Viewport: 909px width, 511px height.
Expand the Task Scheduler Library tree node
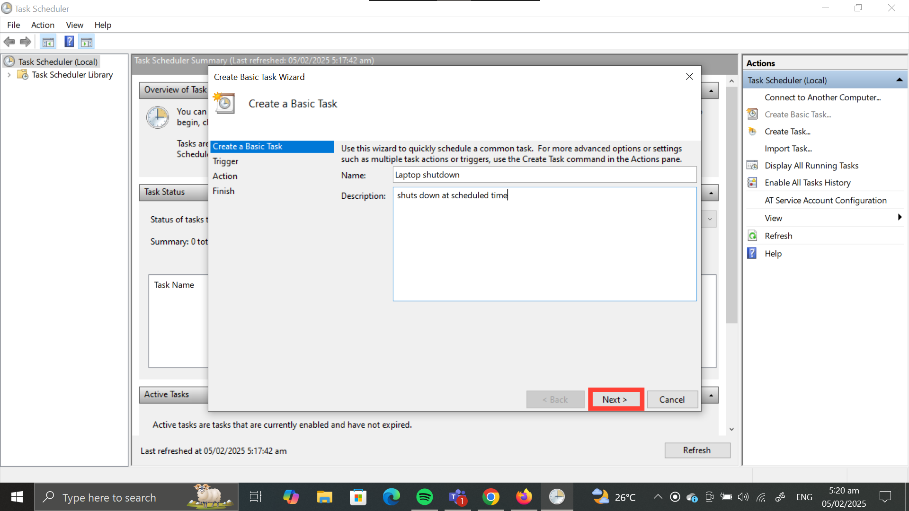[9, 75]
